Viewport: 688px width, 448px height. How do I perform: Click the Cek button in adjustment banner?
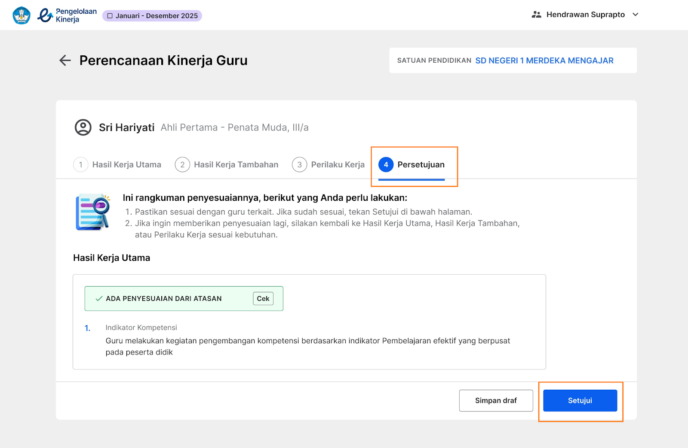tap(263, 299)
